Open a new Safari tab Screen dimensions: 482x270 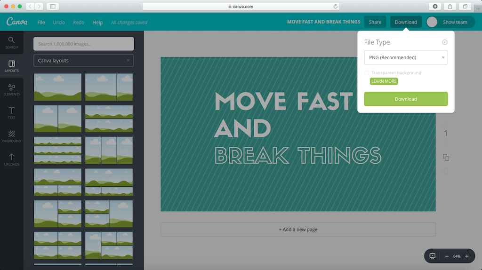click(478, 8)
